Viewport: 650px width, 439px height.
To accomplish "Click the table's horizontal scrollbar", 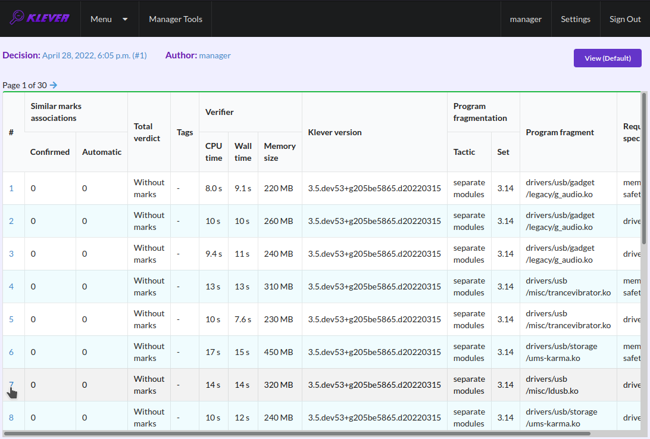I will [297, 434].
